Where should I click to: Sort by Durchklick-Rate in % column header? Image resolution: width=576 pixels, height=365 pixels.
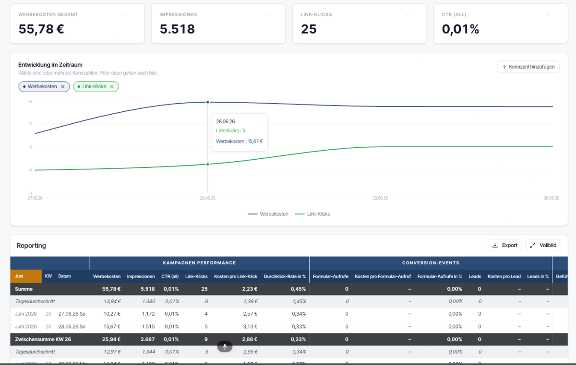pyautogui.click(x=285, y=276)
